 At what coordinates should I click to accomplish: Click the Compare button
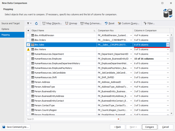(150, 127)
